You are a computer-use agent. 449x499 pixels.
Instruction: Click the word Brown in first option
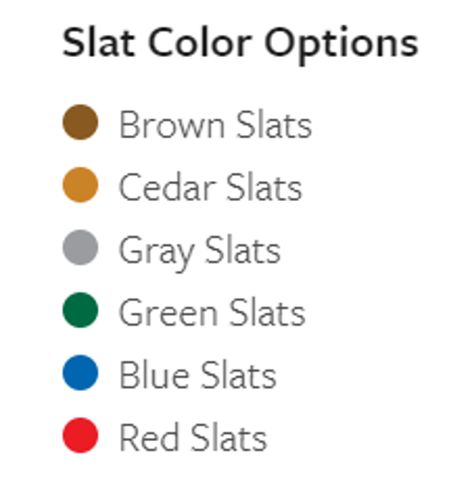172,125
